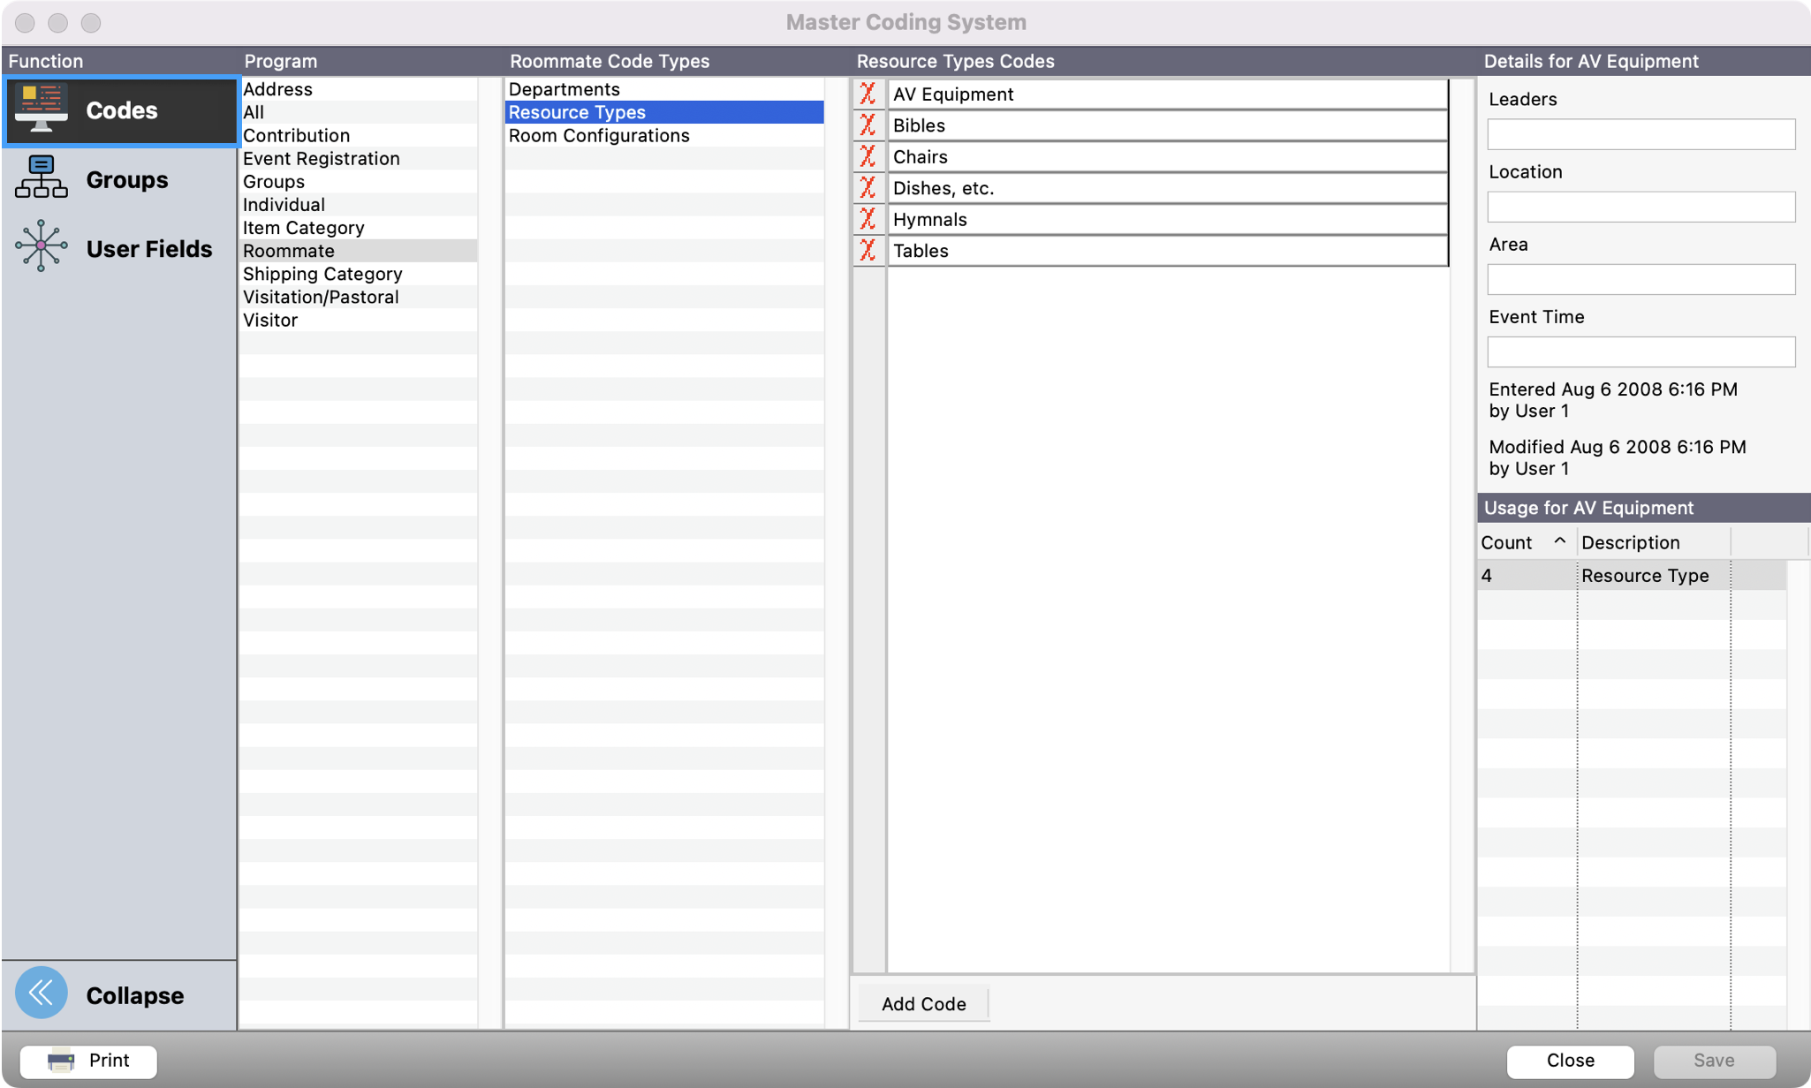This screenshot has height=1088, width=1811.
Task: Click the Groups hierarchy icon
Action: click(x=41, y=178)
